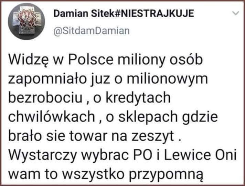Expand the tweet options chevron
The image size is (245, 186).
[x=235, y=13]
